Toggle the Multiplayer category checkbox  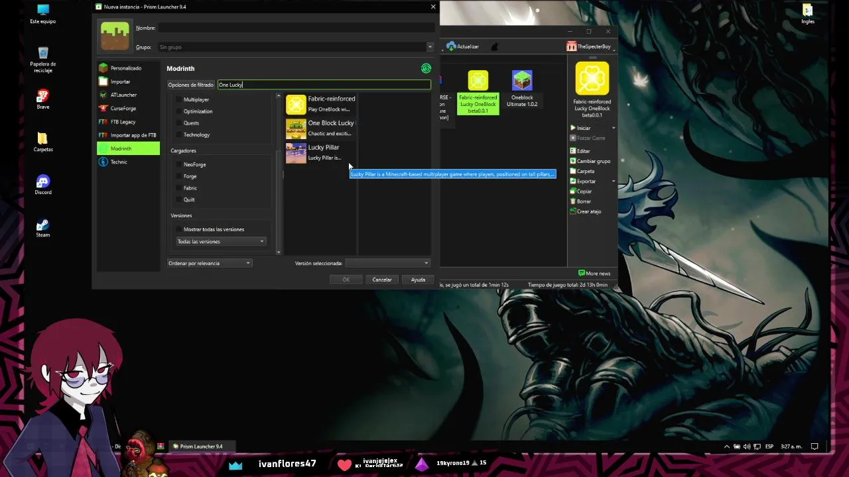point(178,99)
